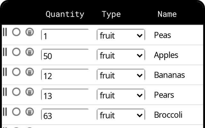Viewport: 205px width, 128px height.
Task: Open the Type selector on the Broccoli row
Action: click(x=121, y=115)
